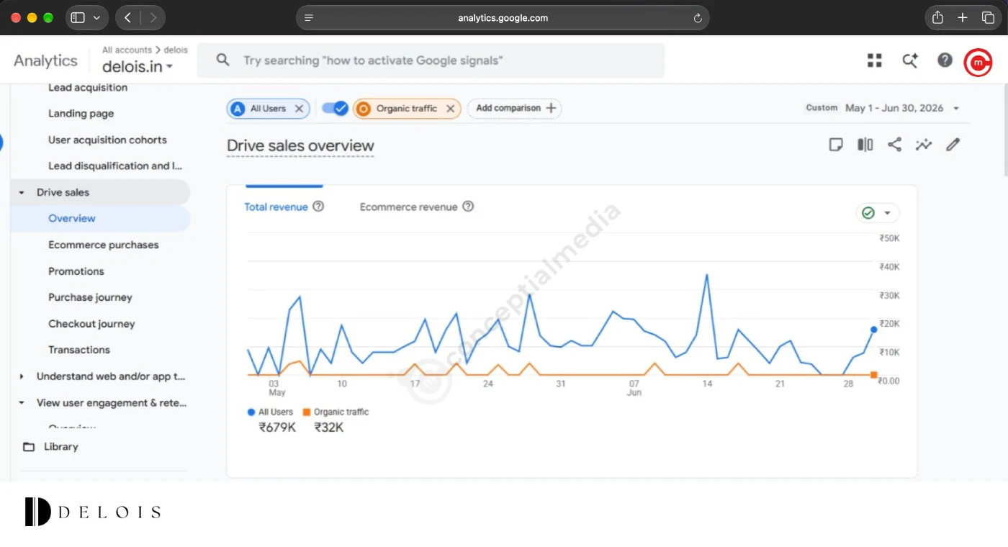The image size is (1008, 547).
Task: Click the Analytics search field
Action: 431,60
